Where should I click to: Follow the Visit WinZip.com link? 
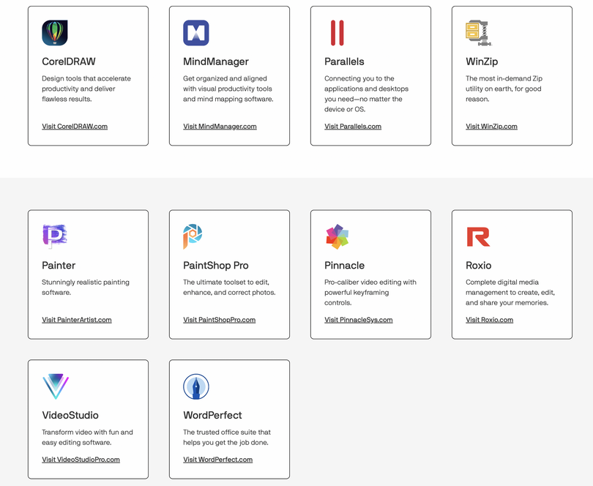coord(491,127)
